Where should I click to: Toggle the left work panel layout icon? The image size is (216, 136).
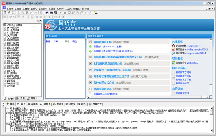(47, 13)
